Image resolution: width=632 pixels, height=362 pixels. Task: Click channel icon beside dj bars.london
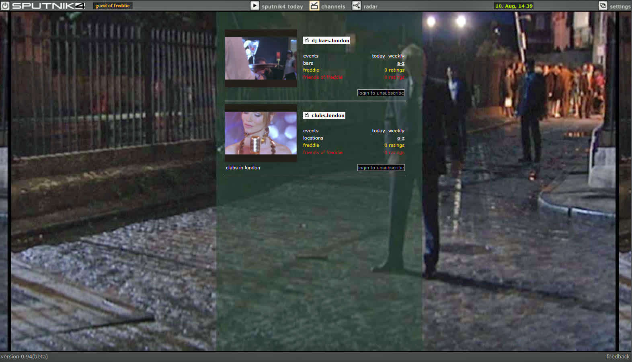click(x=307, y=40)
